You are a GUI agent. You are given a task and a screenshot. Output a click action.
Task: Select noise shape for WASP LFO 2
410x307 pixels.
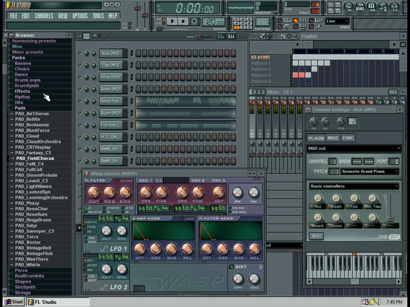click(x=126, y=257)
